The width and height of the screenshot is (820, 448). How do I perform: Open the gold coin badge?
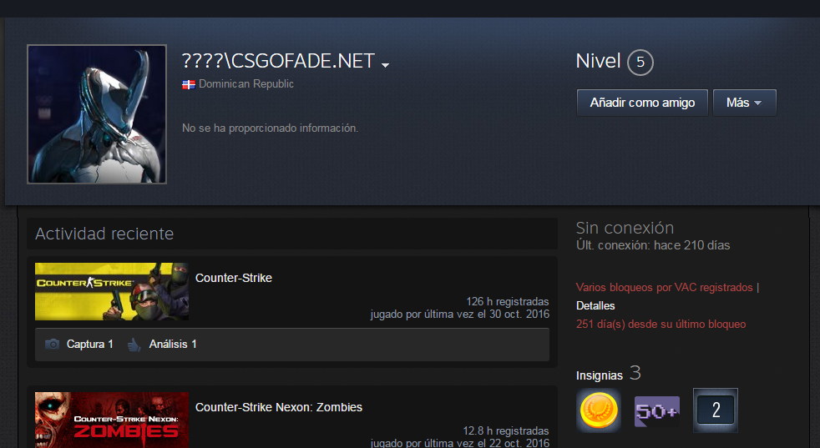[x=599, y=411]
